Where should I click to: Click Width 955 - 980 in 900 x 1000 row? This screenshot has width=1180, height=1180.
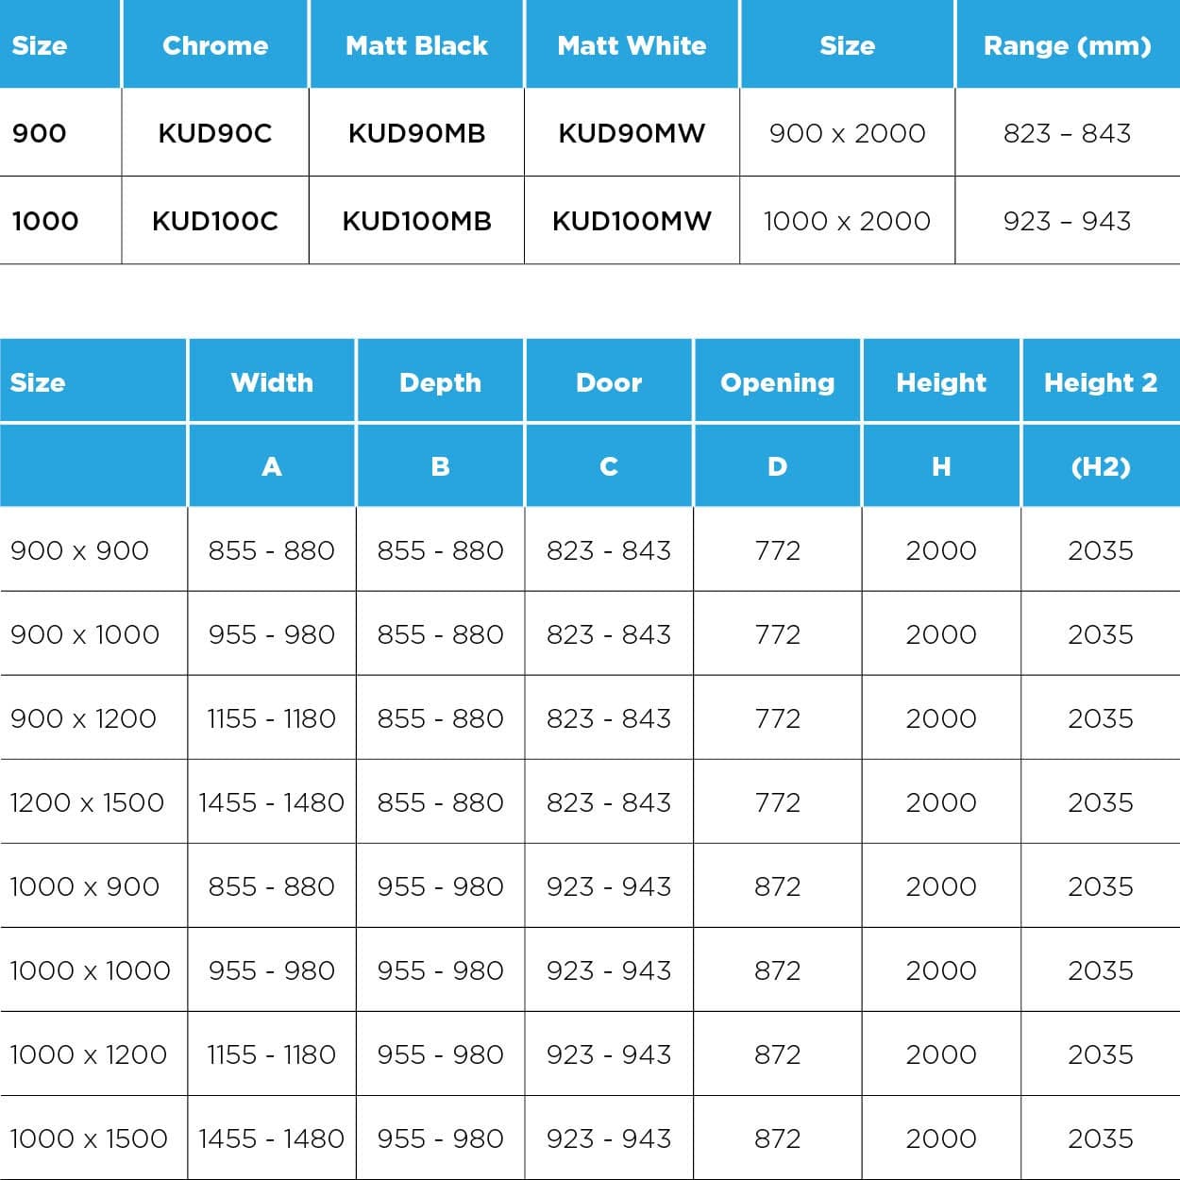pos(272,634)
